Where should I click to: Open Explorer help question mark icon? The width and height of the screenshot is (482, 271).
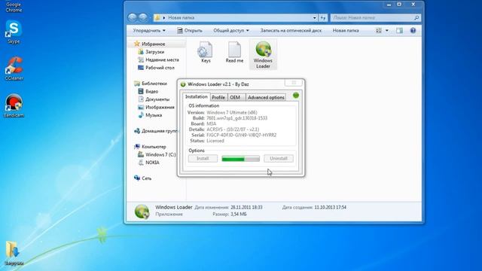click(x=413, y=30)
